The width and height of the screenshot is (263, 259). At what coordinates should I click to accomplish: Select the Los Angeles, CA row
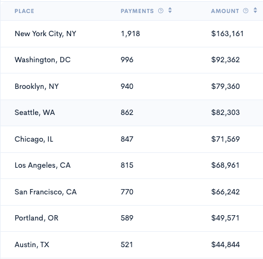tap(131, 165)
